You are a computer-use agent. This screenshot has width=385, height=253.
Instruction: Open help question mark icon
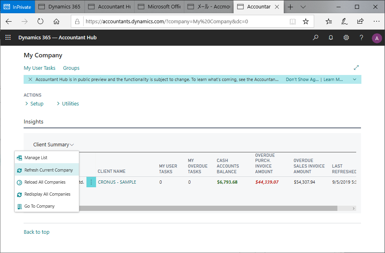(x=361, y=37)
